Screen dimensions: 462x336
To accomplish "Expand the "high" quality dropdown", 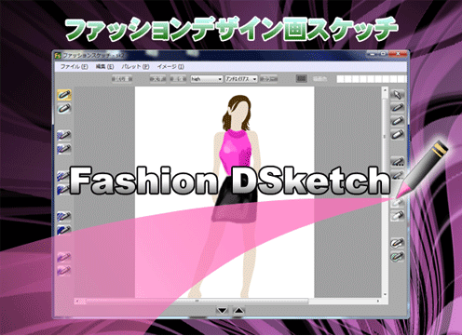I will (207, 79).
